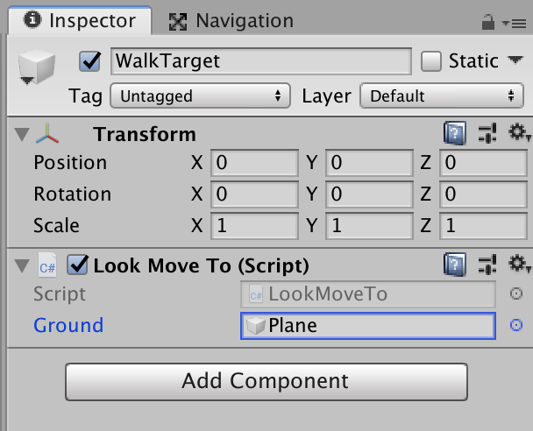Open Inspector panel options menu icon
This screenshot has width=533, height=431.
point(515,24)
